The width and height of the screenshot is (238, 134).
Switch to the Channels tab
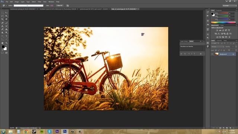[x=219, y=41]
